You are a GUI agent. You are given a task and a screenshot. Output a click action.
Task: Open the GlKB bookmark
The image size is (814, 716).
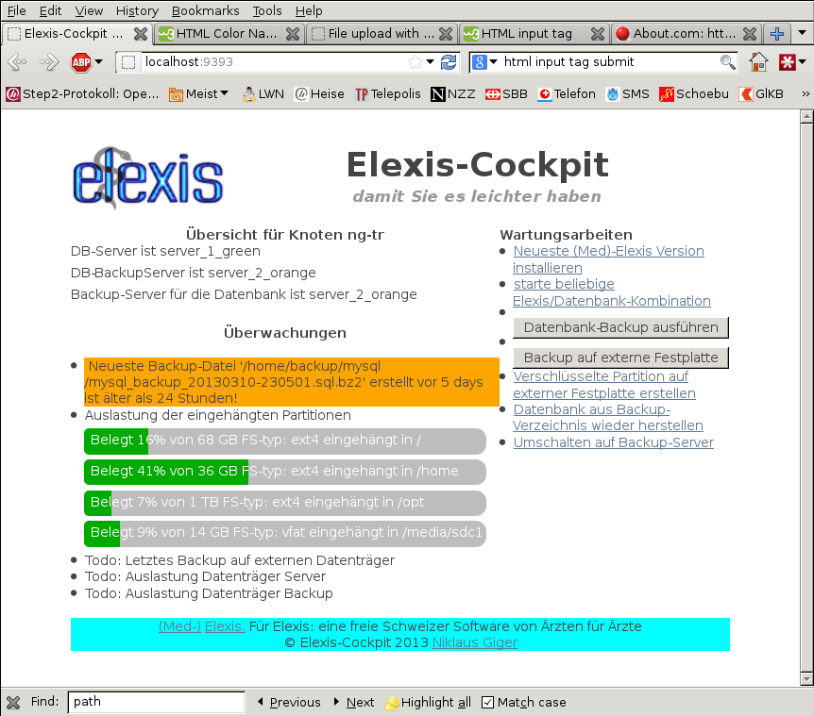click(x=761, y=93)
